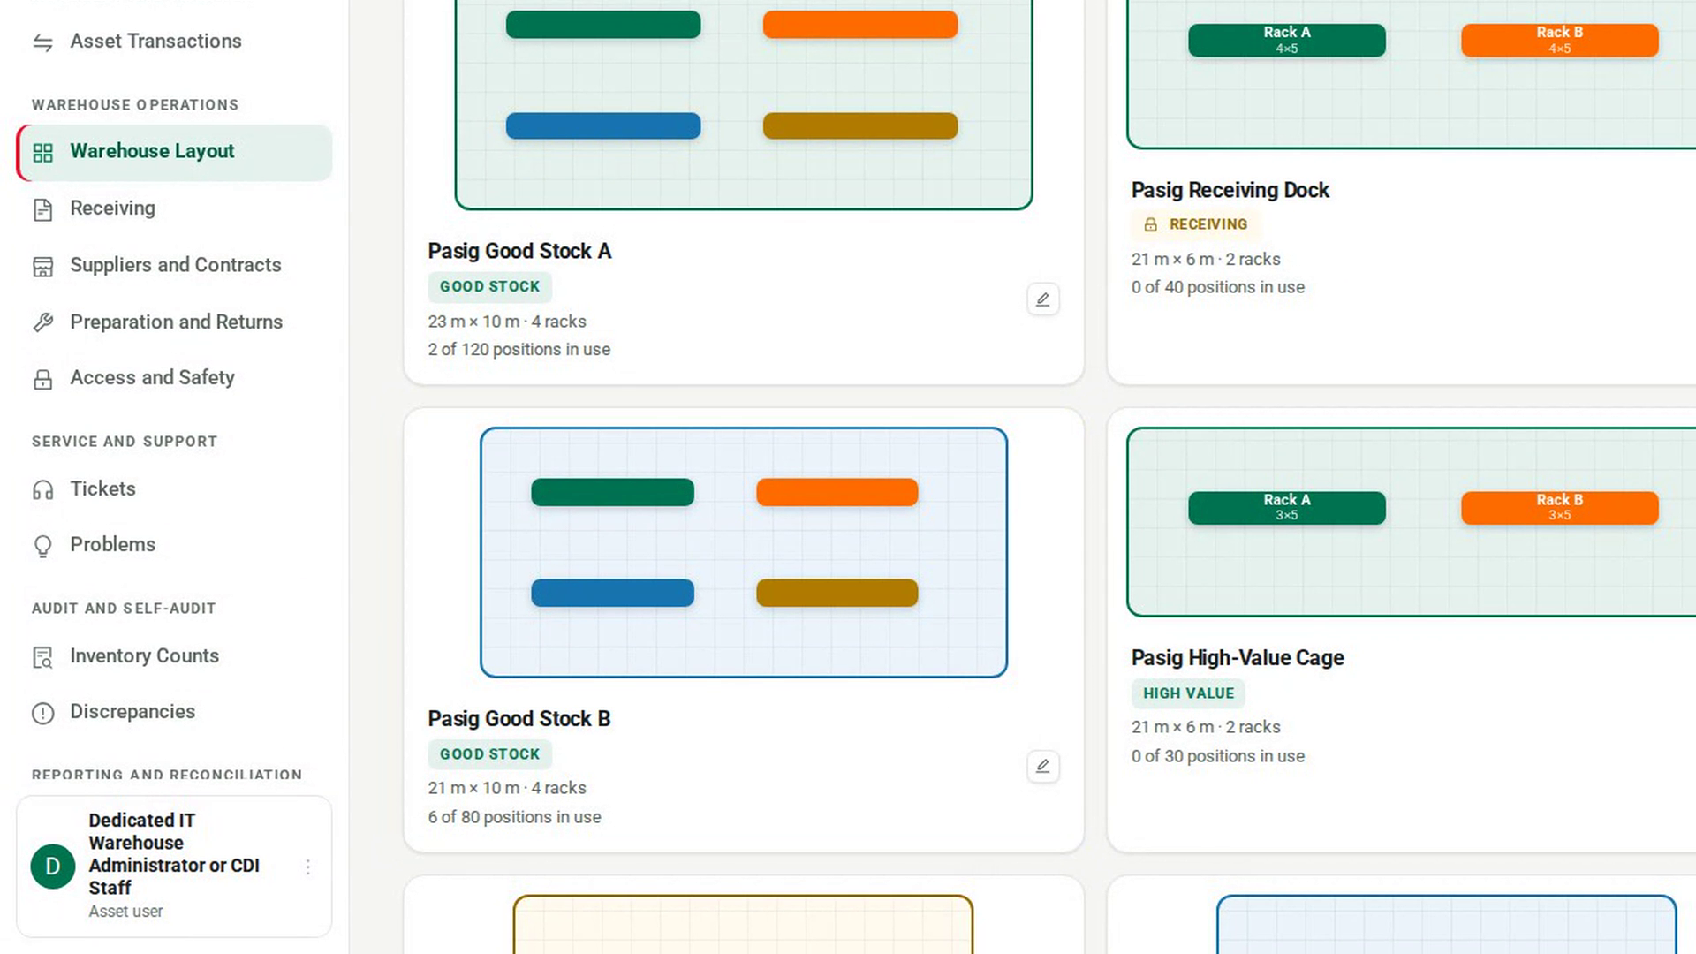Click the HIGH VALUE badge
The height and width of the screenshot is (954, 1696).
pos(1189,693)
